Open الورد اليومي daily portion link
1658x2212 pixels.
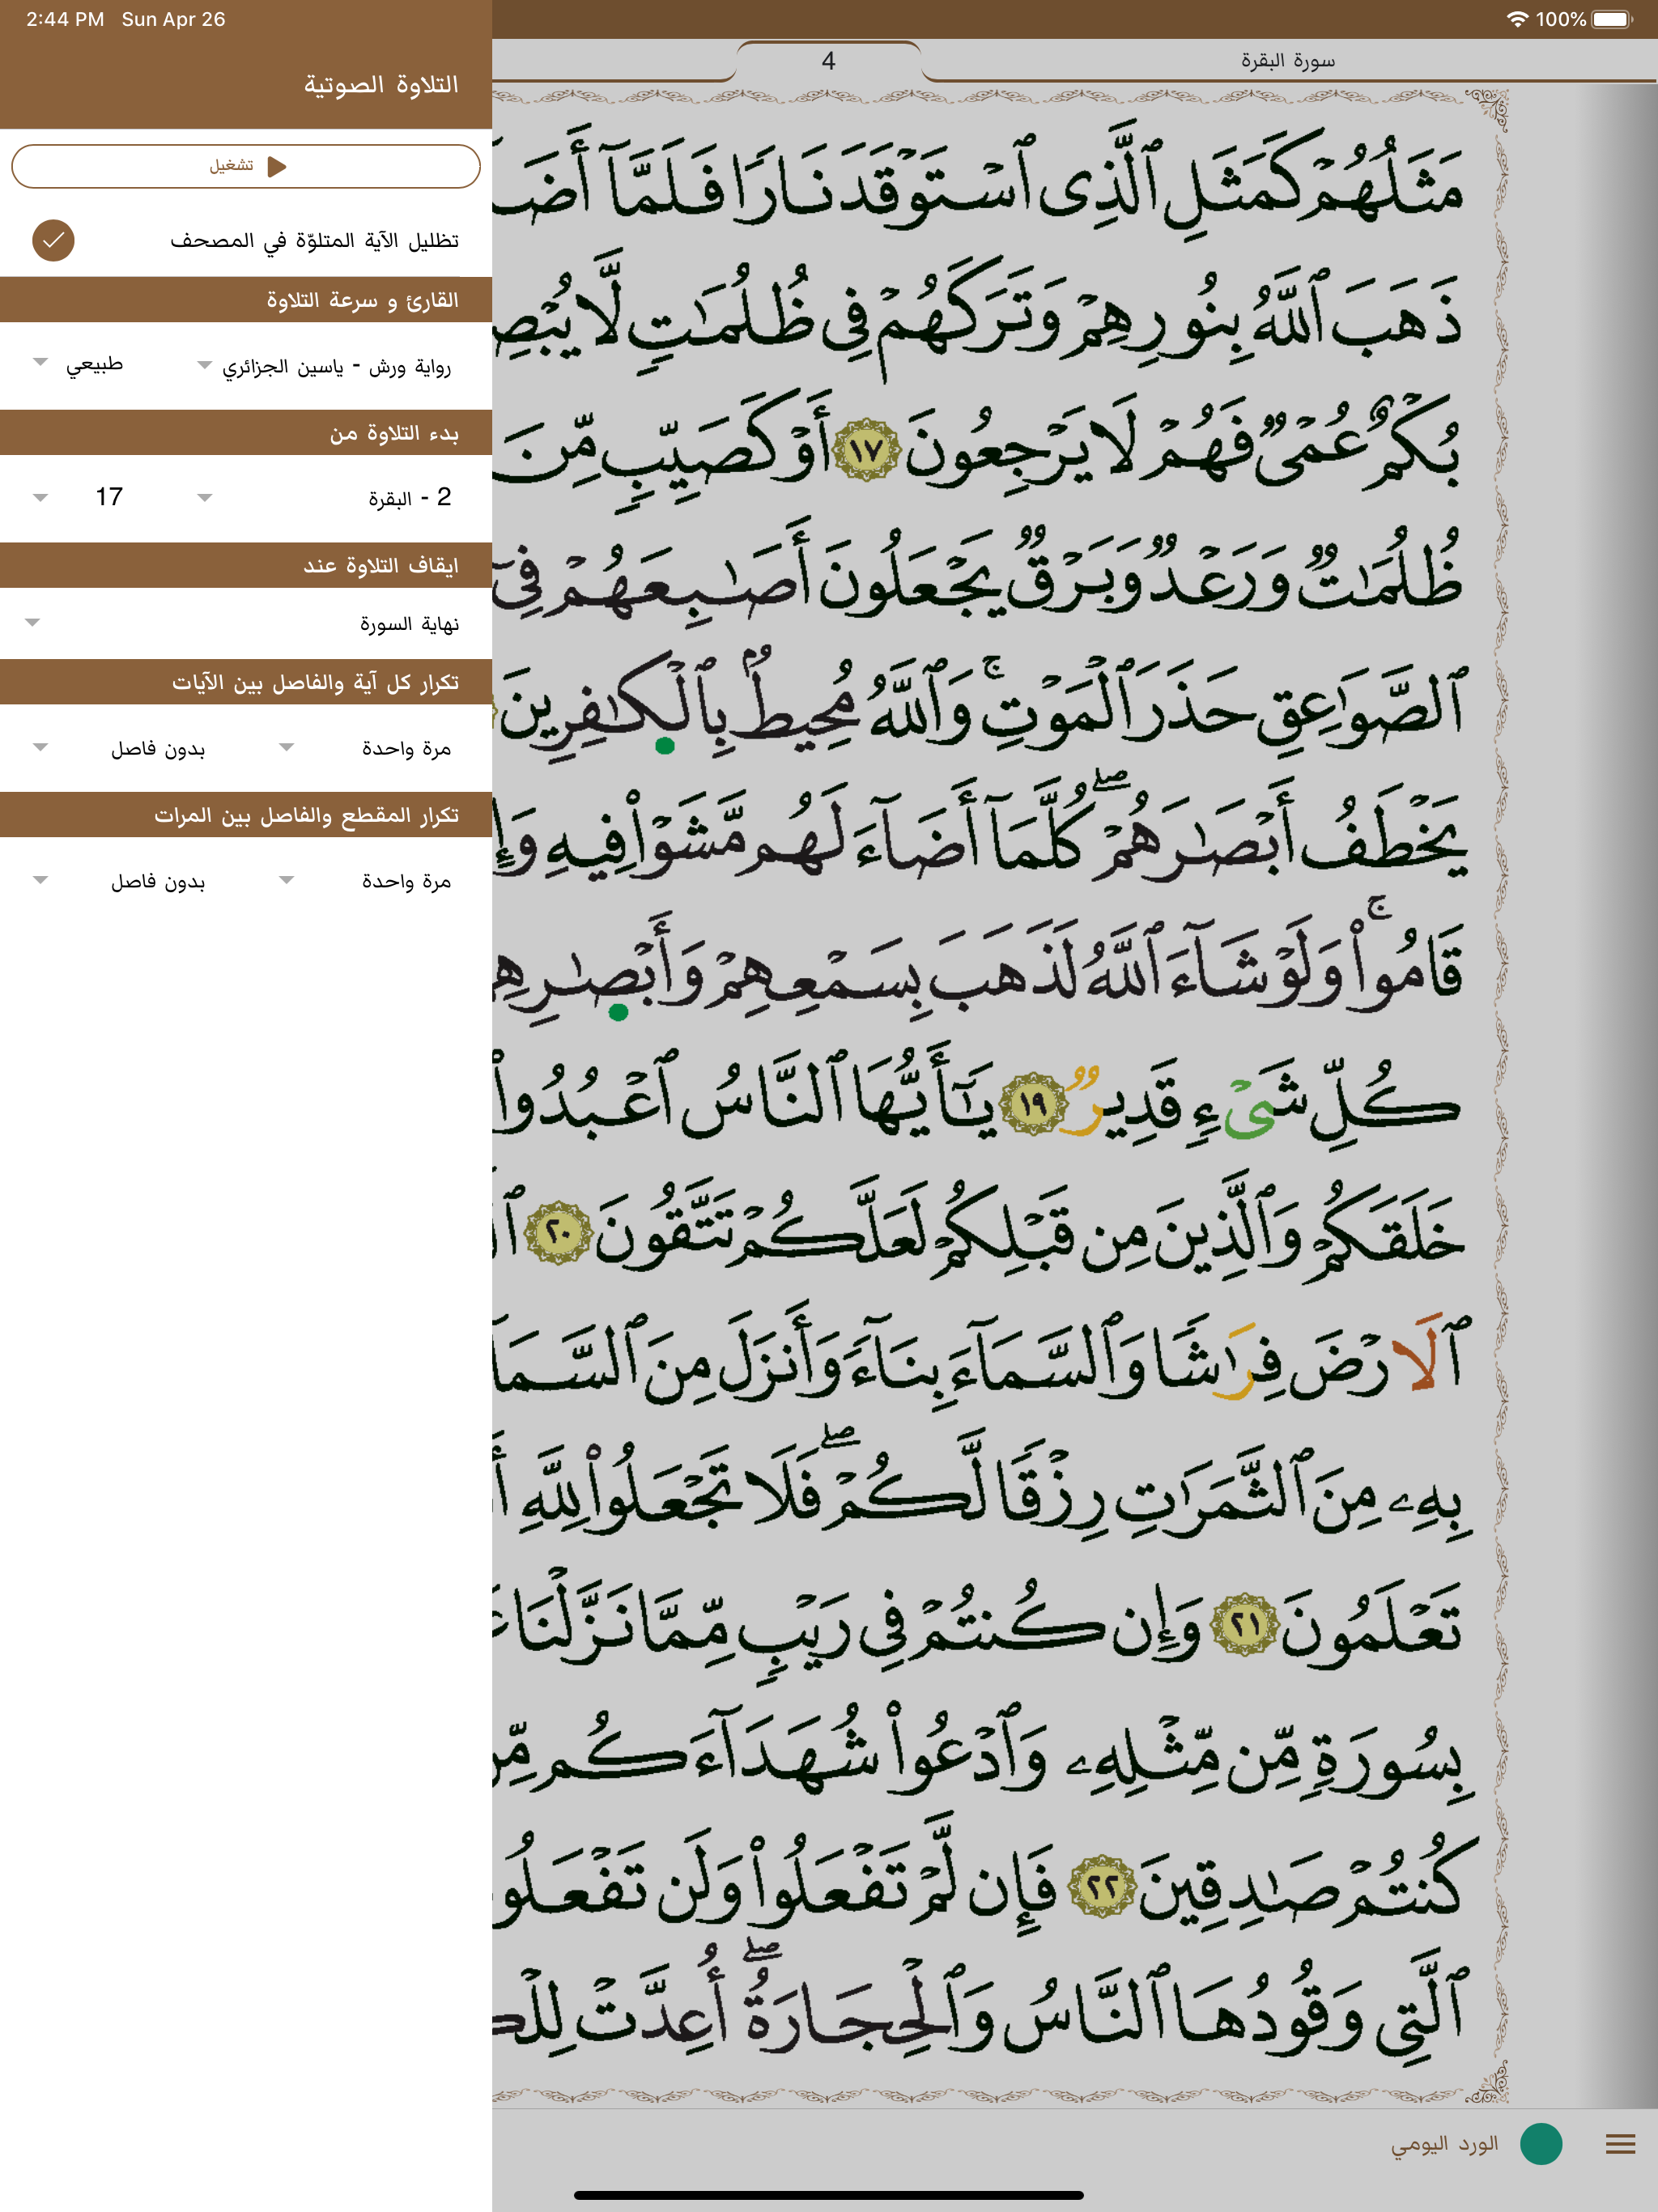[1444, 2144]
